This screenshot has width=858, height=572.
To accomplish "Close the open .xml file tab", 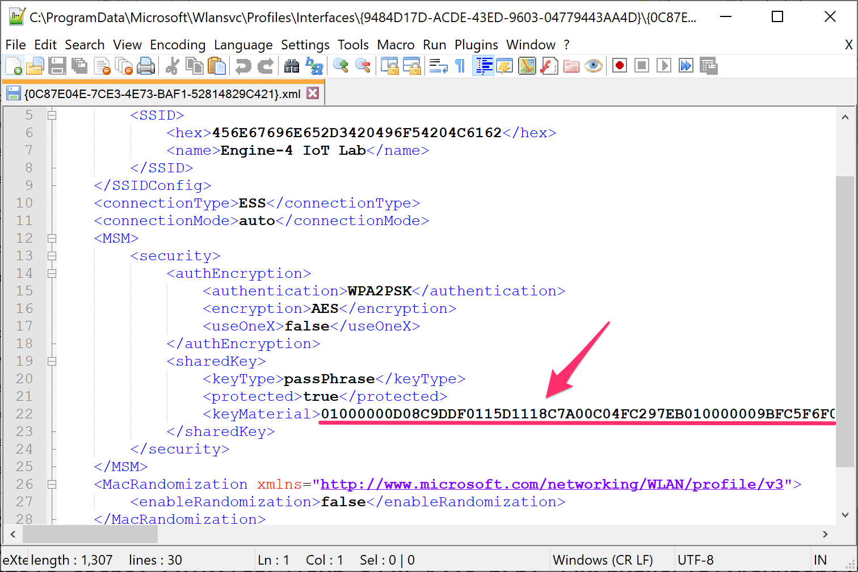I will coord(313,94).
